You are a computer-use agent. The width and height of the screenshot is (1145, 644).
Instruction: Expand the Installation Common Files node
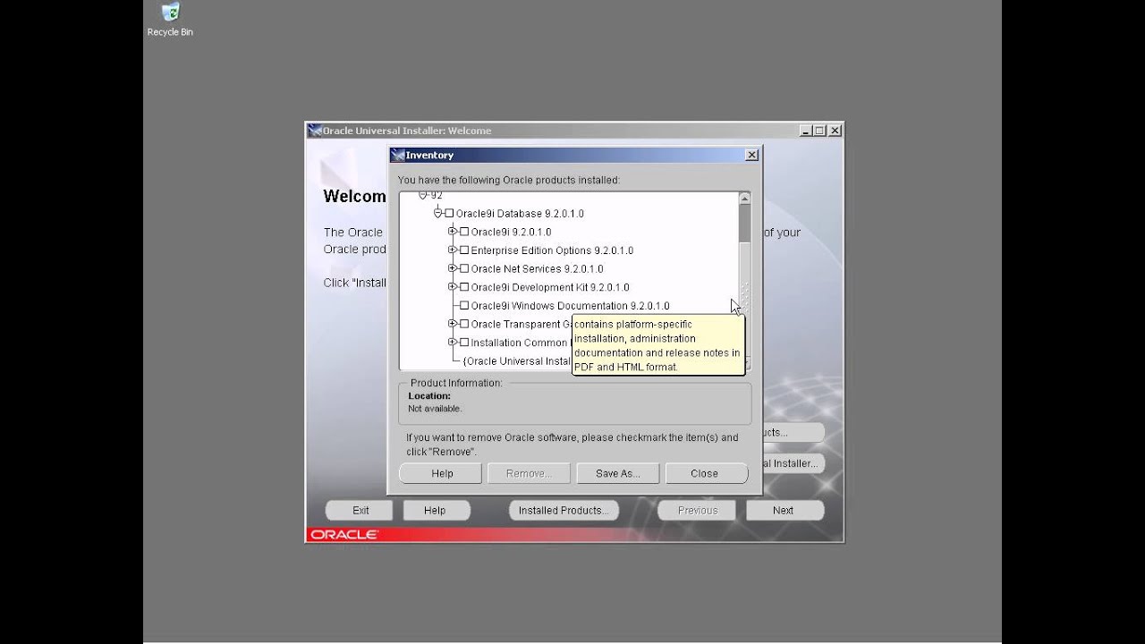[453, 342]
